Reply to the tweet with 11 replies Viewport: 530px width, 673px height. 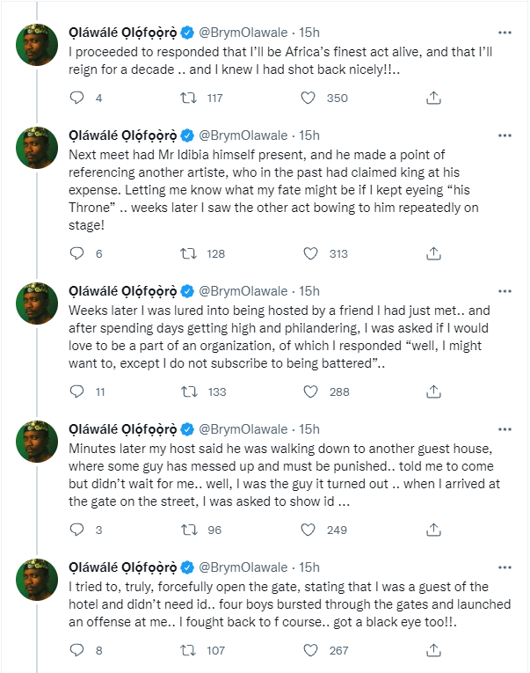(77, 391)
